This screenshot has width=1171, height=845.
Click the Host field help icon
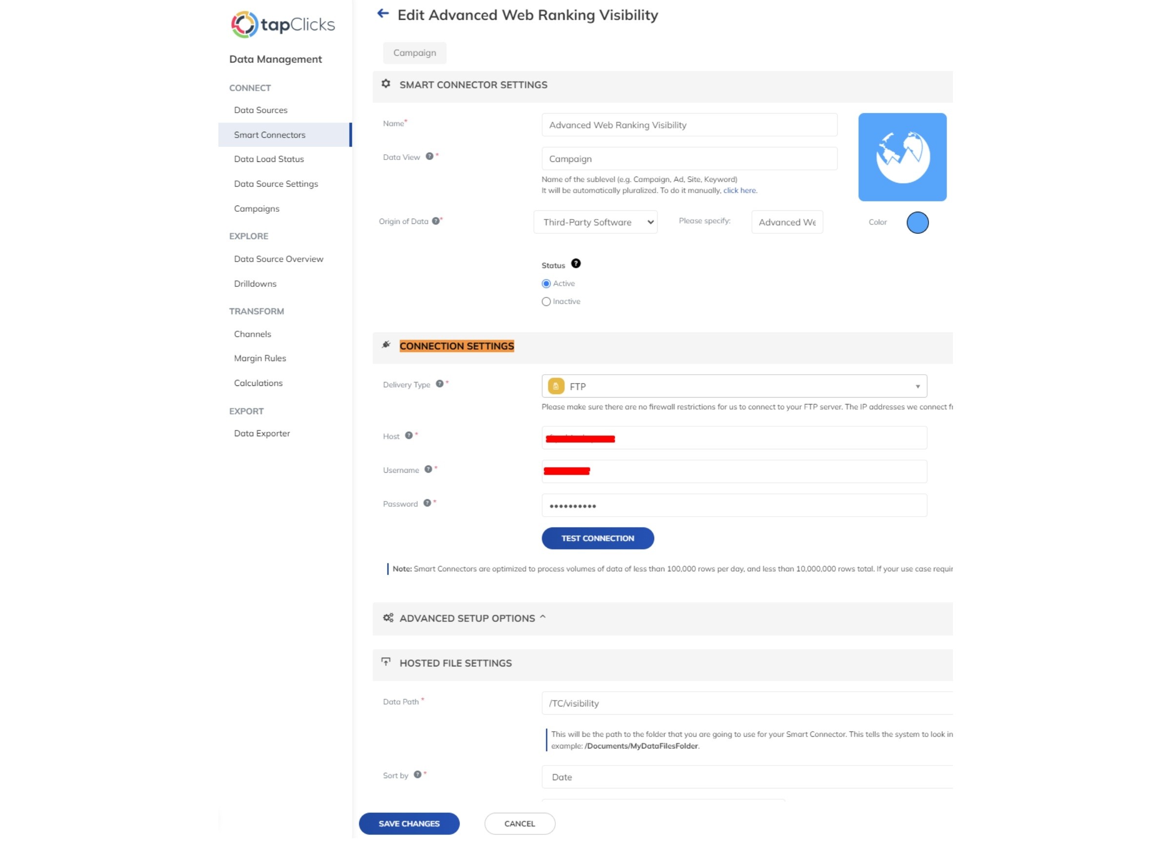pyautogui.click(x=409, y=435)
